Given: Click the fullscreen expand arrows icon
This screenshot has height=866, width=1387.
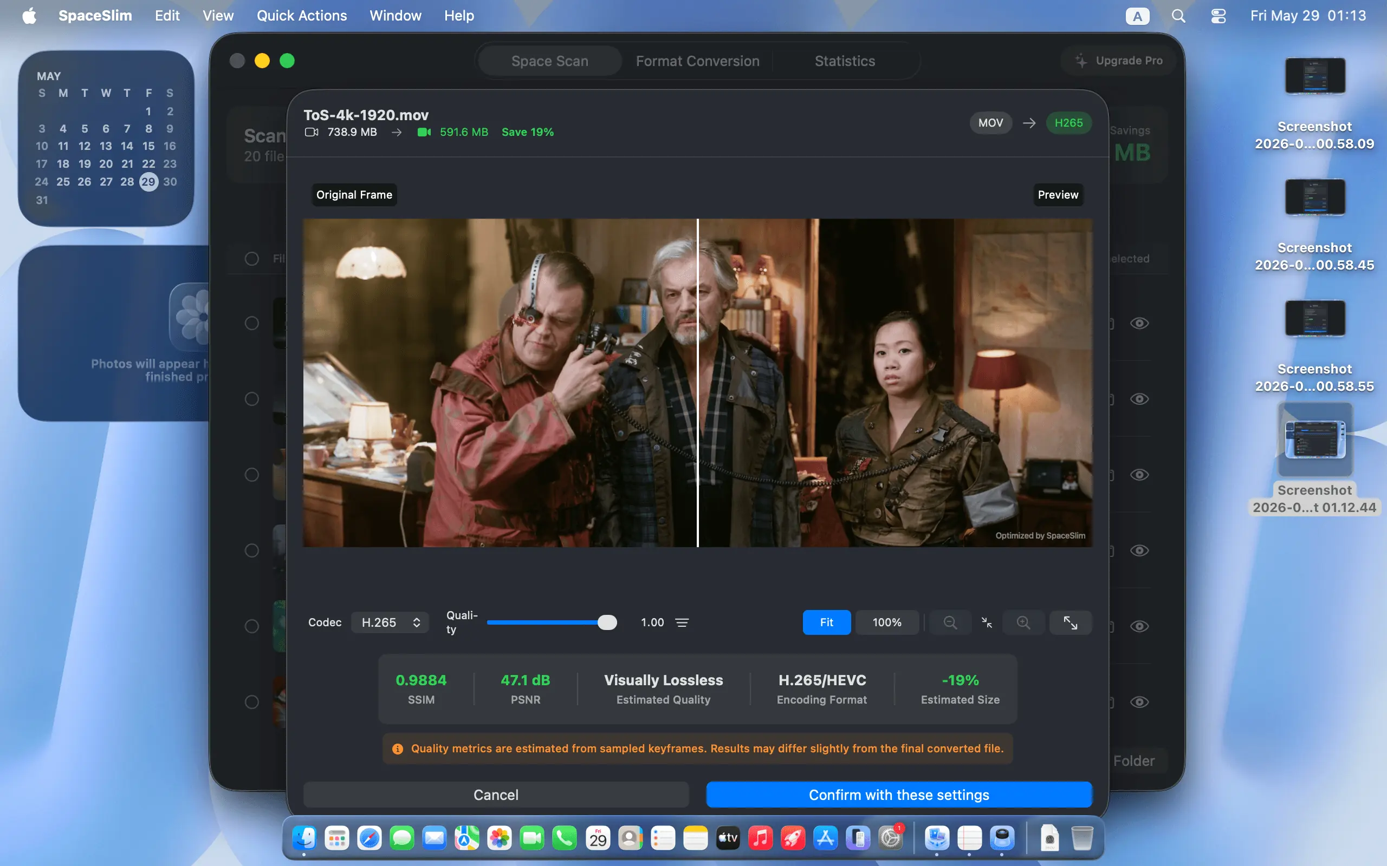Looking at the screenshot, I should pos(1070,622).
